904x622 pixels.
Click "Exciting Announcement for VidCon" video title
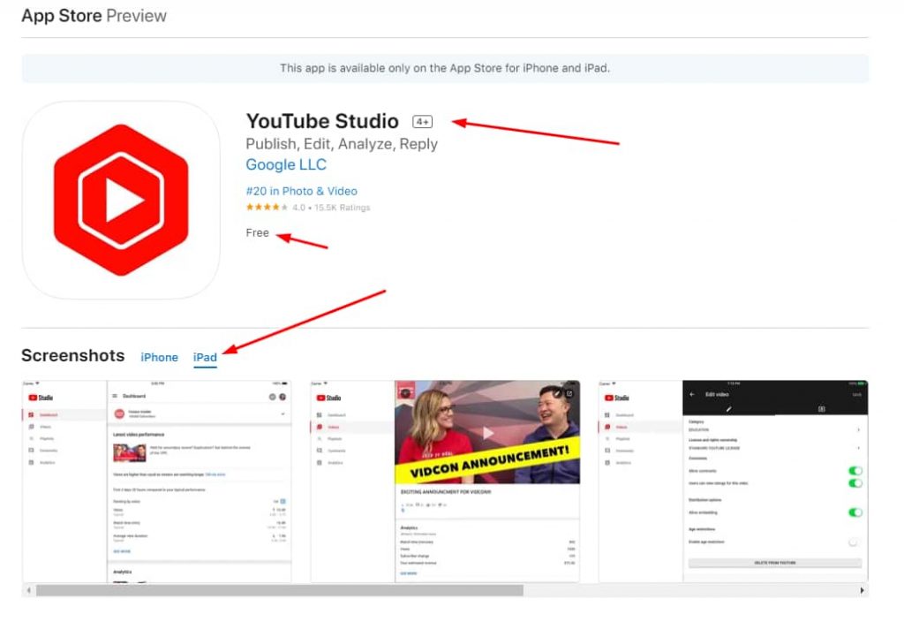click(x=446, y=492)
